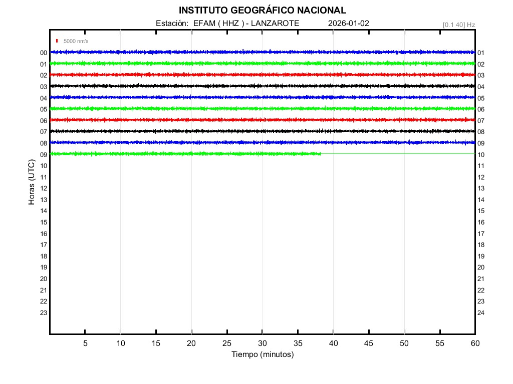Select the blue hour 00 seismic trace

pyautogui.click(x=262, y=52)
